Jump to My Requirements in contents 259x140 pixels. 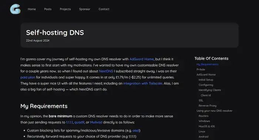[x=207, y=64]
